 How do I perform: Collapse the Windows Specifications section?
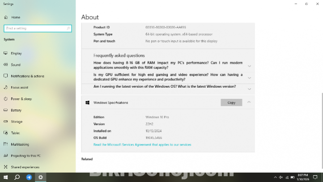tap(249, 102)
